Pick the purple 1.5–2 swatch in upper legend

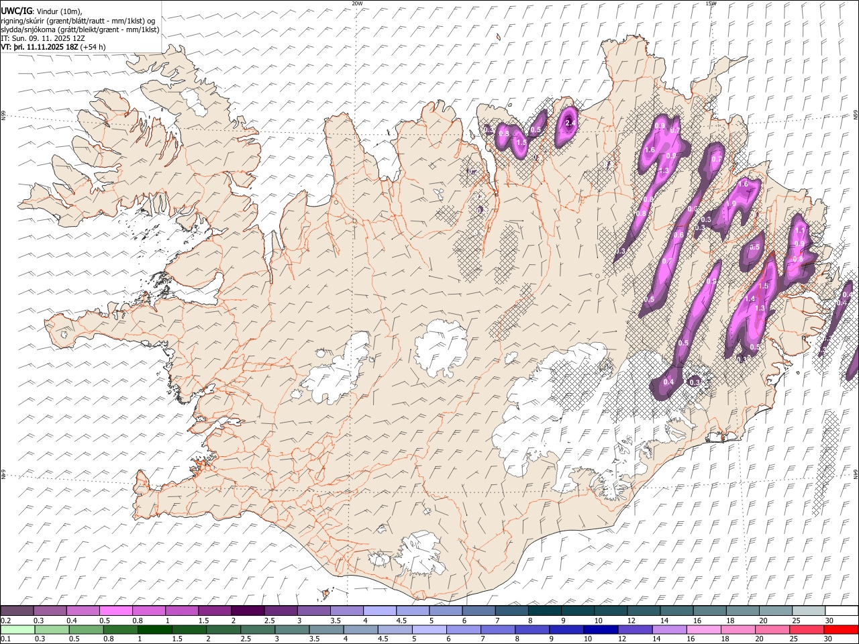pyautogui.click(x=215, y=611)
